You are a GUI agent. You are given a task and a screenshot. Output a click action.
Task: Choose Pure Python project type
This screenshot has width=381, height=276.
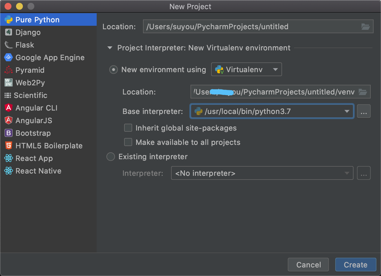coord(48,20)
